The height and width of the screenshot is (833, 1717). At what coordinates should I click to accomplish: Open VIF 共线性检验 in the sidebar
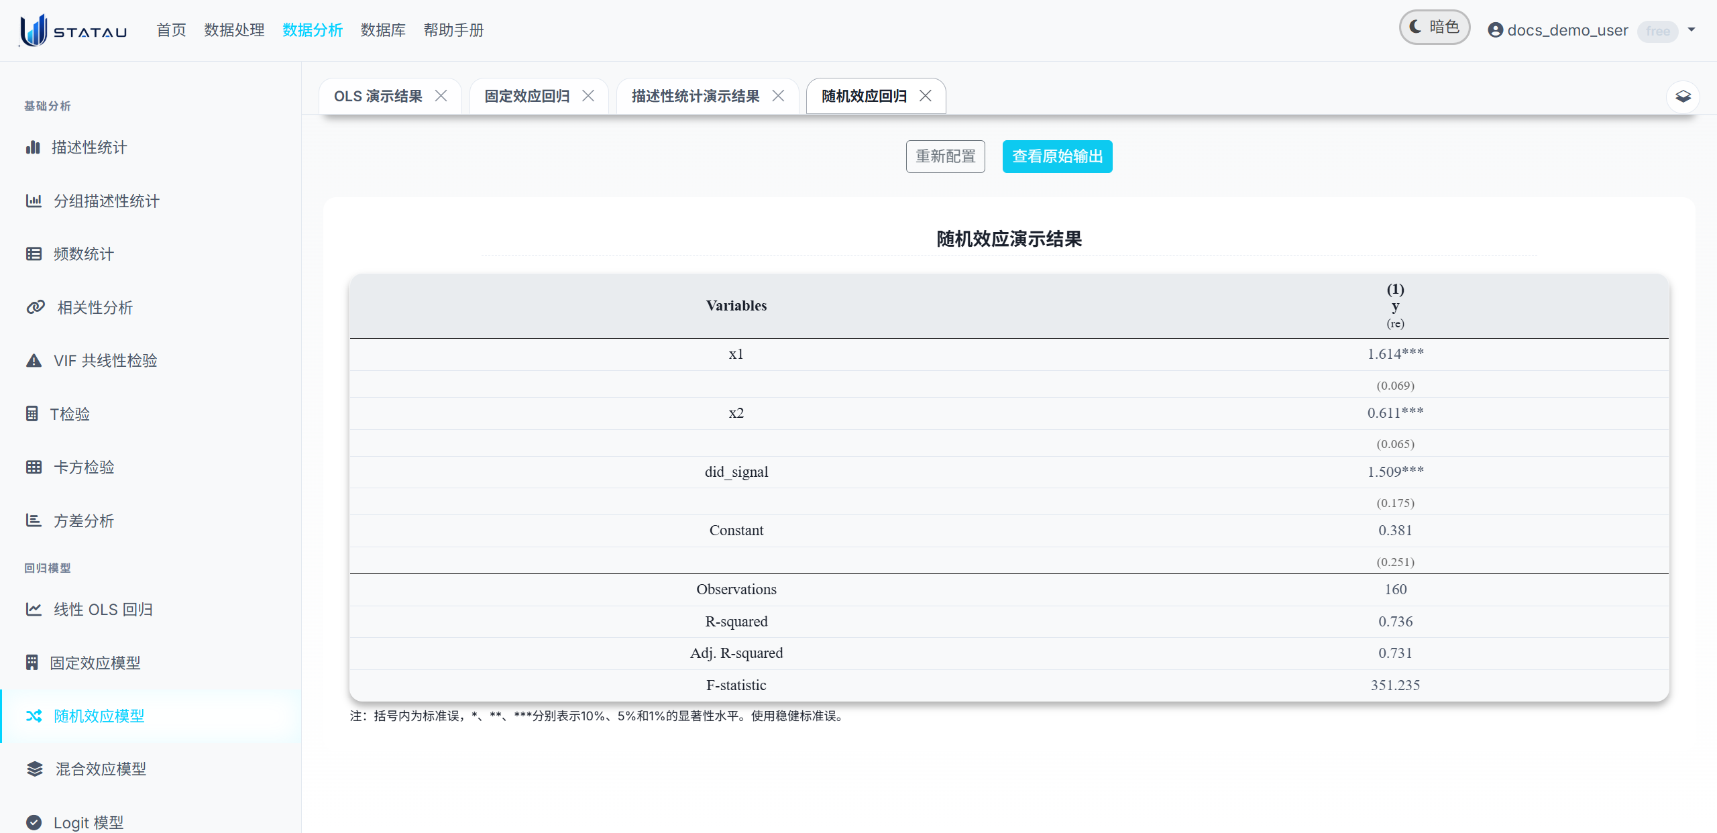151,360
